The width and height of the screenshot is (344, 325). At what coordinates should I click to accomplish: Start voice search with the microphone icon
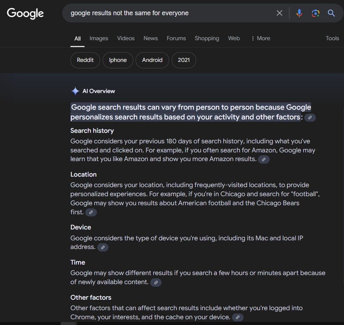pos(299,13)
